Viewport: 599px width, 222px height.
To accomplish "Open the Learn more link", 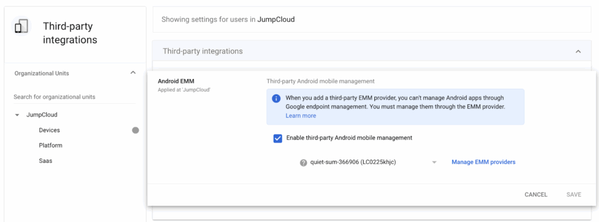I will [x=301, y=116].
